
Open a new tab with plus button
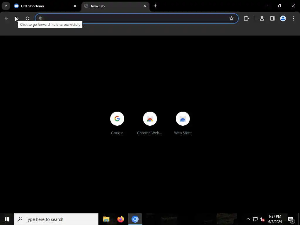tap(155, 6)
